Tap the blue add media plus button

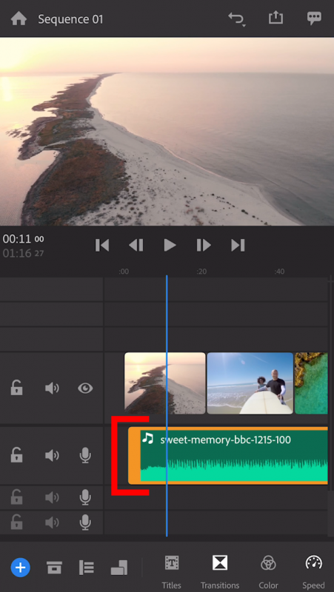21,567
